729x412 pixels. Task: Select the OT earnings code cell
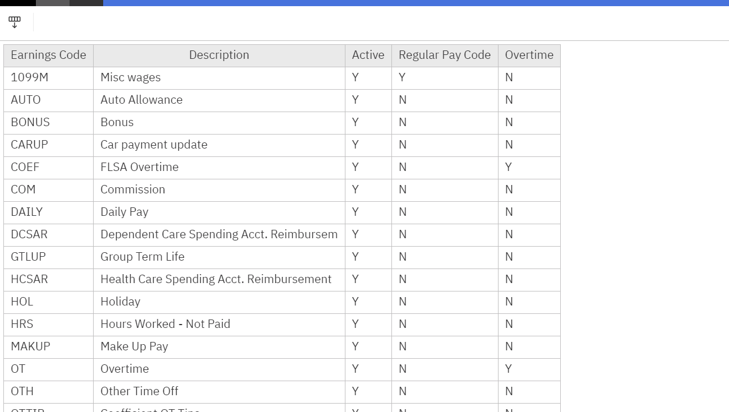[48, 369]
